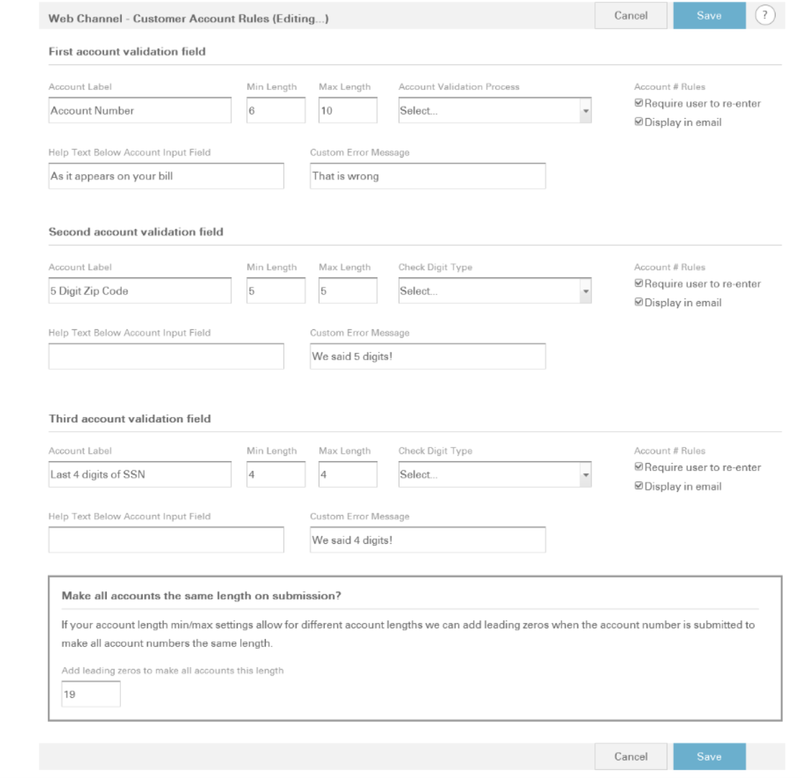
Task: Toggle Require user to re-enter under Second account field
Action: [639, 284]
